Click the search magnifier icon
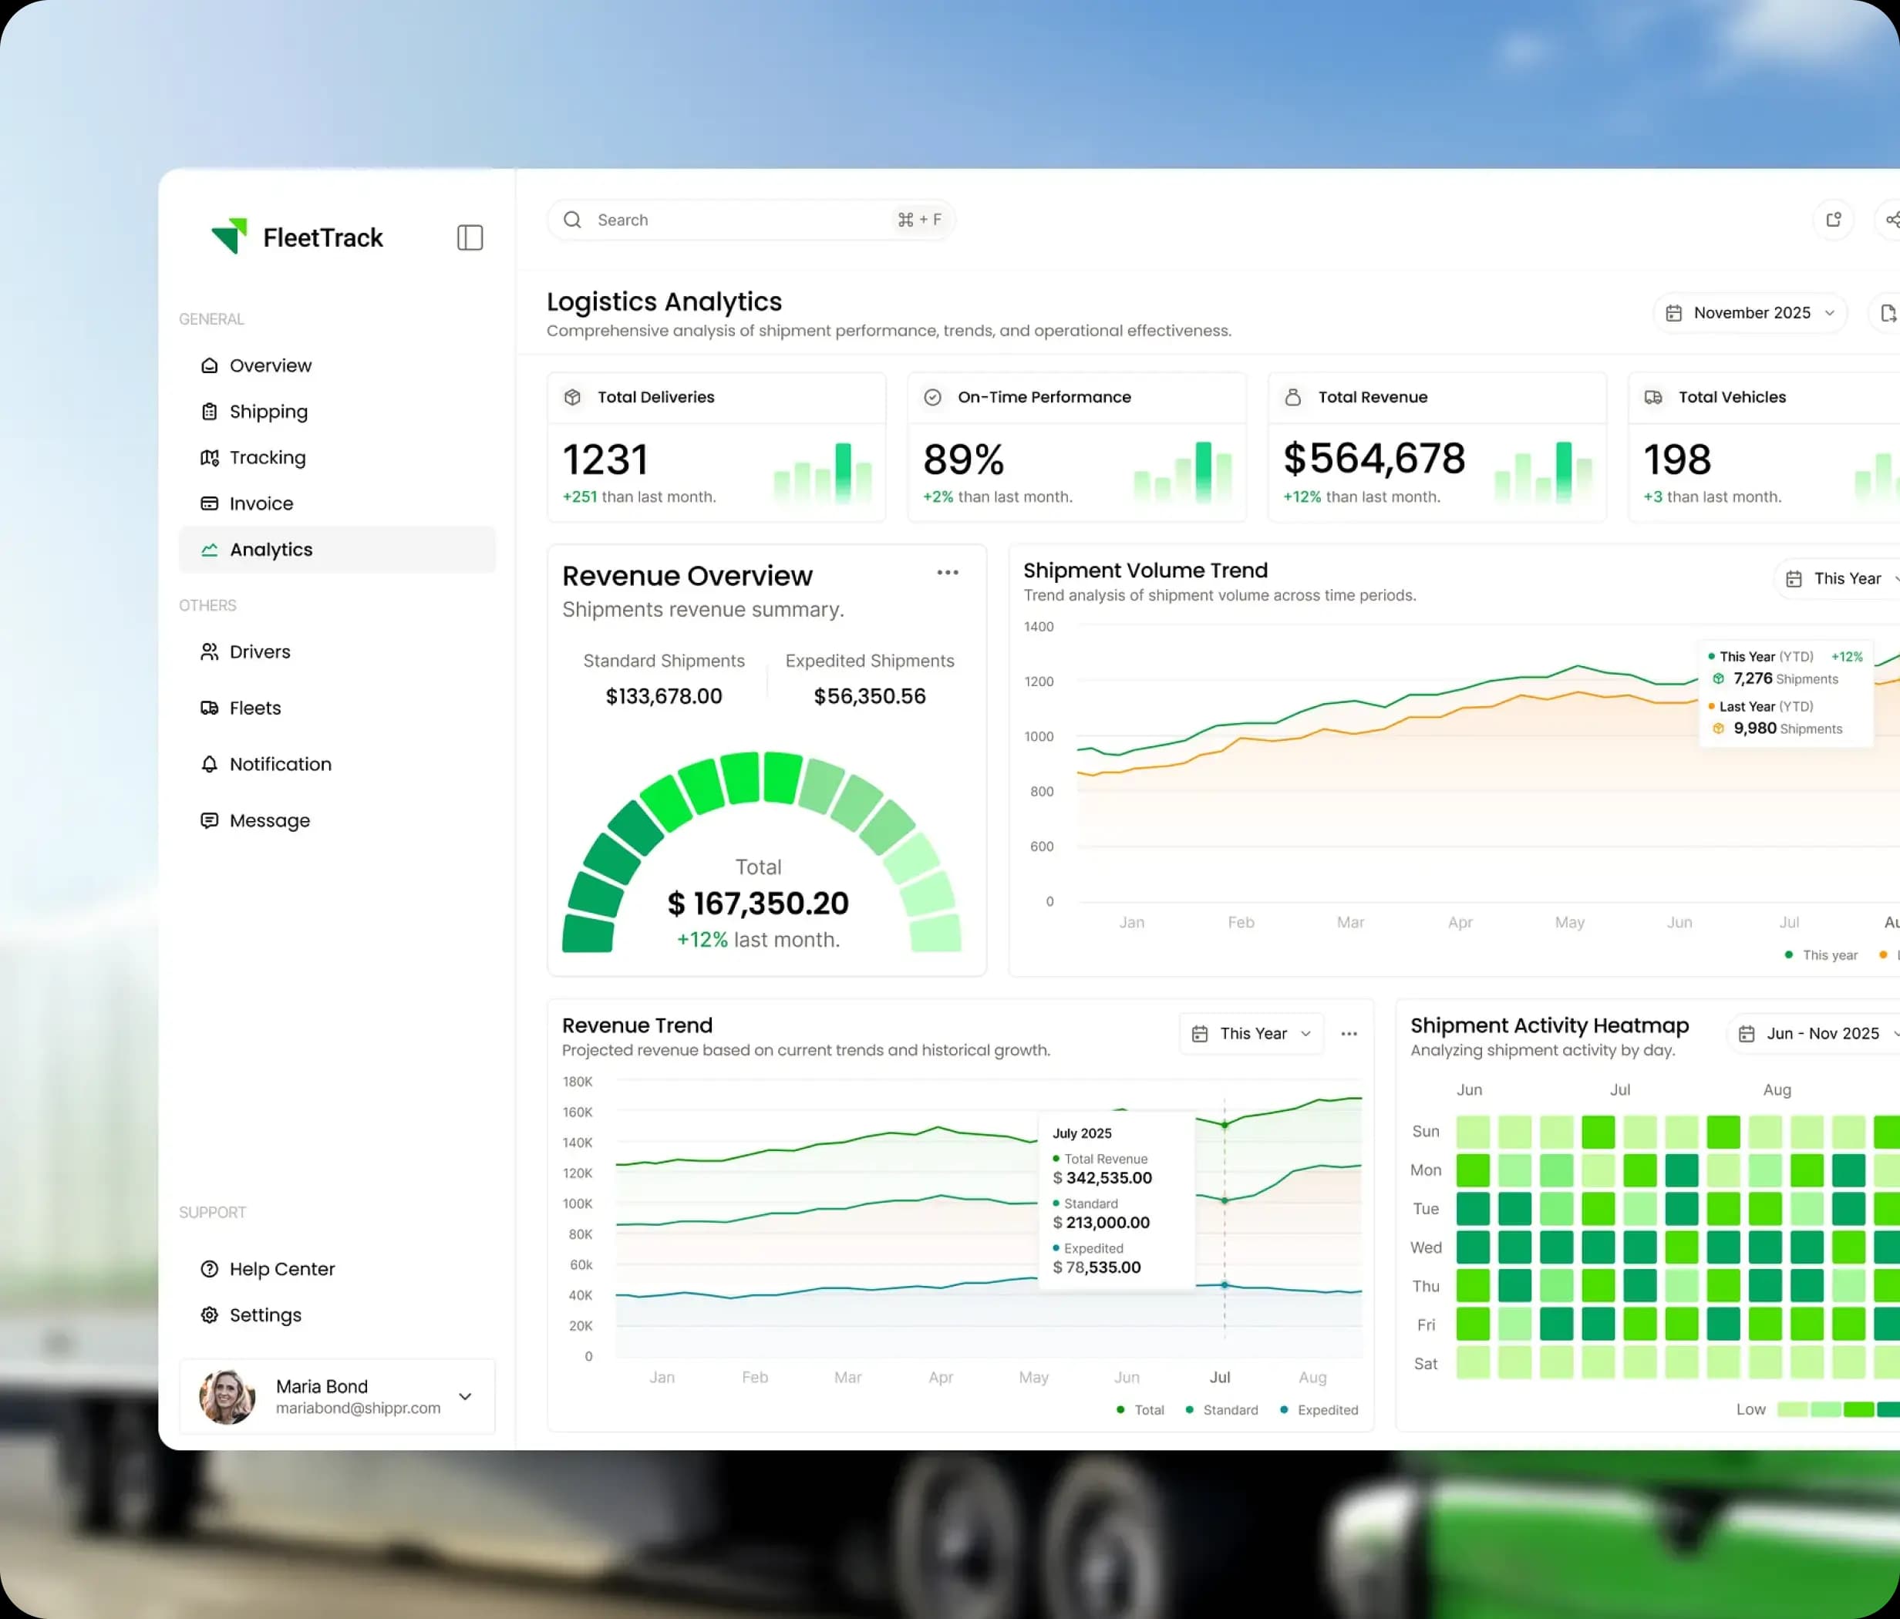 (572, 220)
